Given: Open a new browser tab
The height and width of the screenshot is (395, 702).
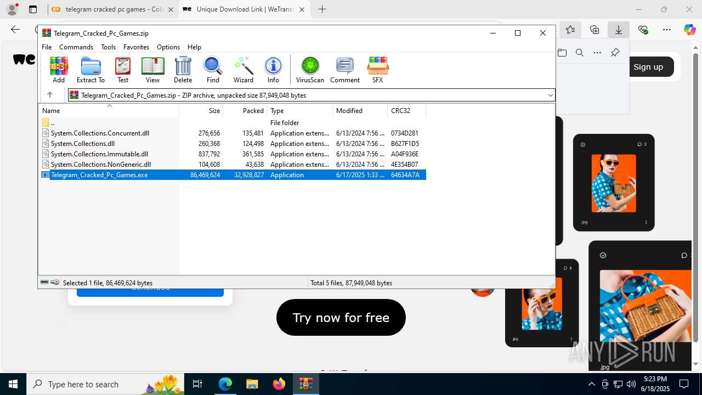Looking at the screenshot, I should 322,9.
